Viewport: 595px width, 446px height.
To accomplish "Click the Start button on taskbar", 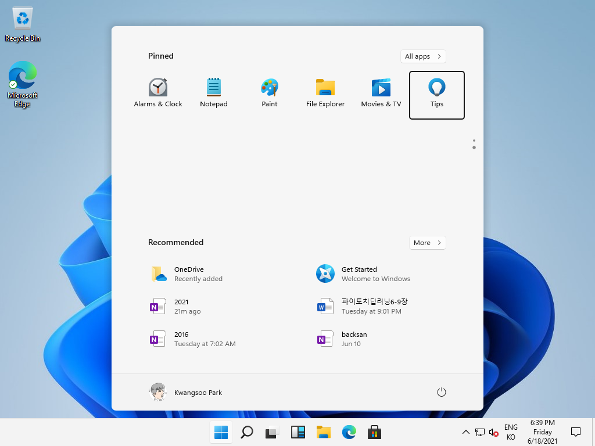I will click(x=221, y=432).
